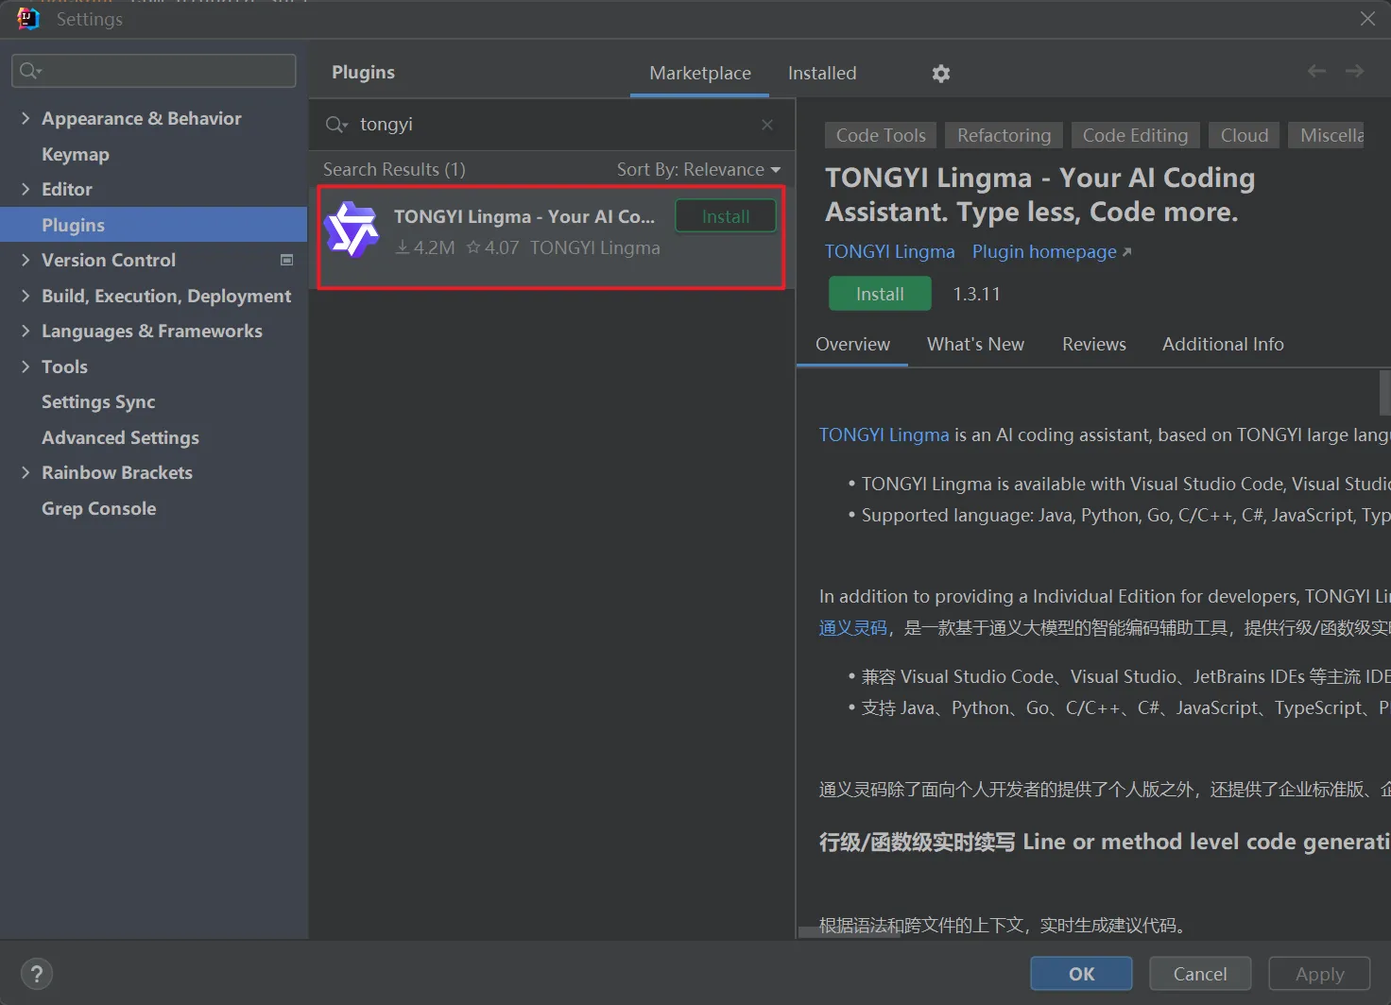Open the TONGYI Lingma vendor link
Screen dimensions: 1391x1005
click(x=889, y=251)
